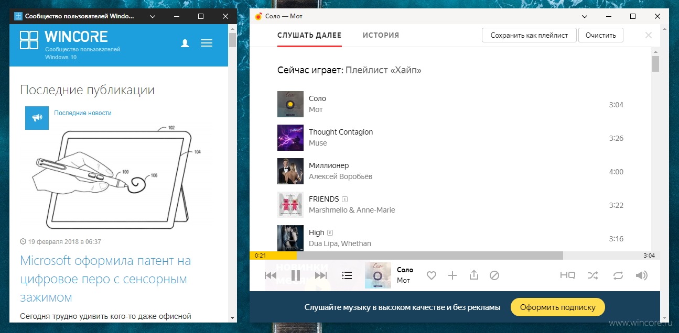Click the now-playing album cover in player bar

[378, 275]
